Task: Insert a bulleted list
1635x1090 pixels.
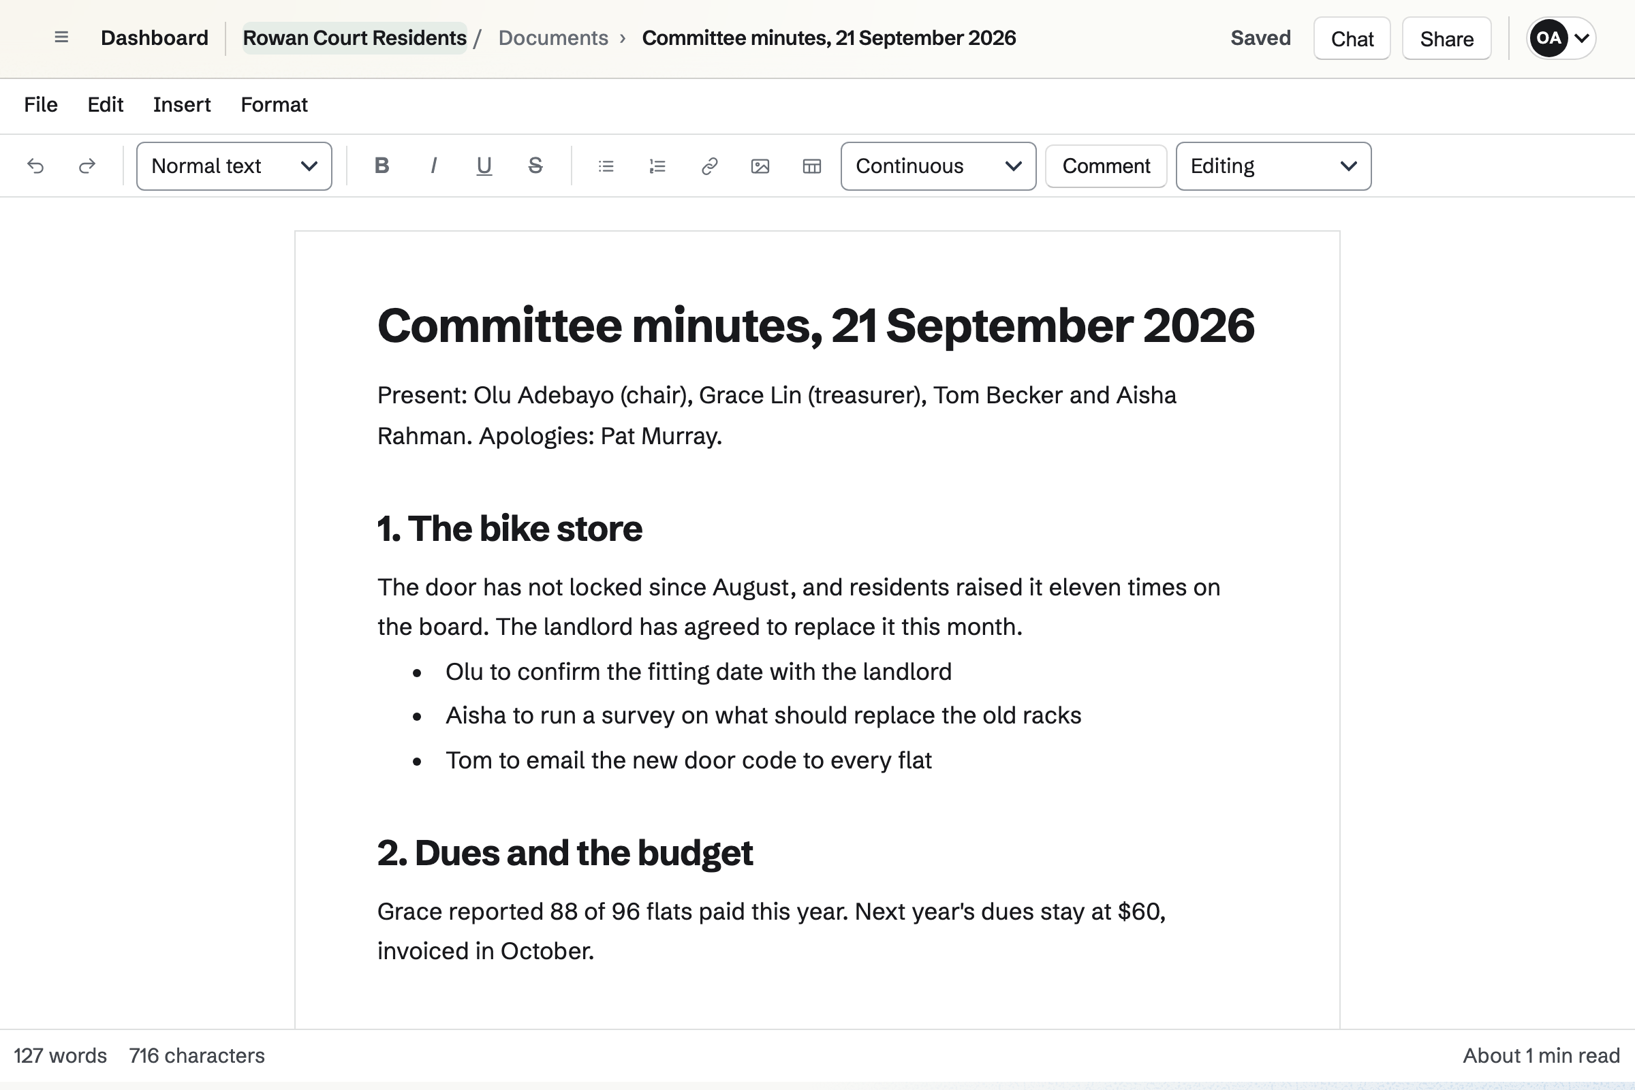Action: pos(606,166)
